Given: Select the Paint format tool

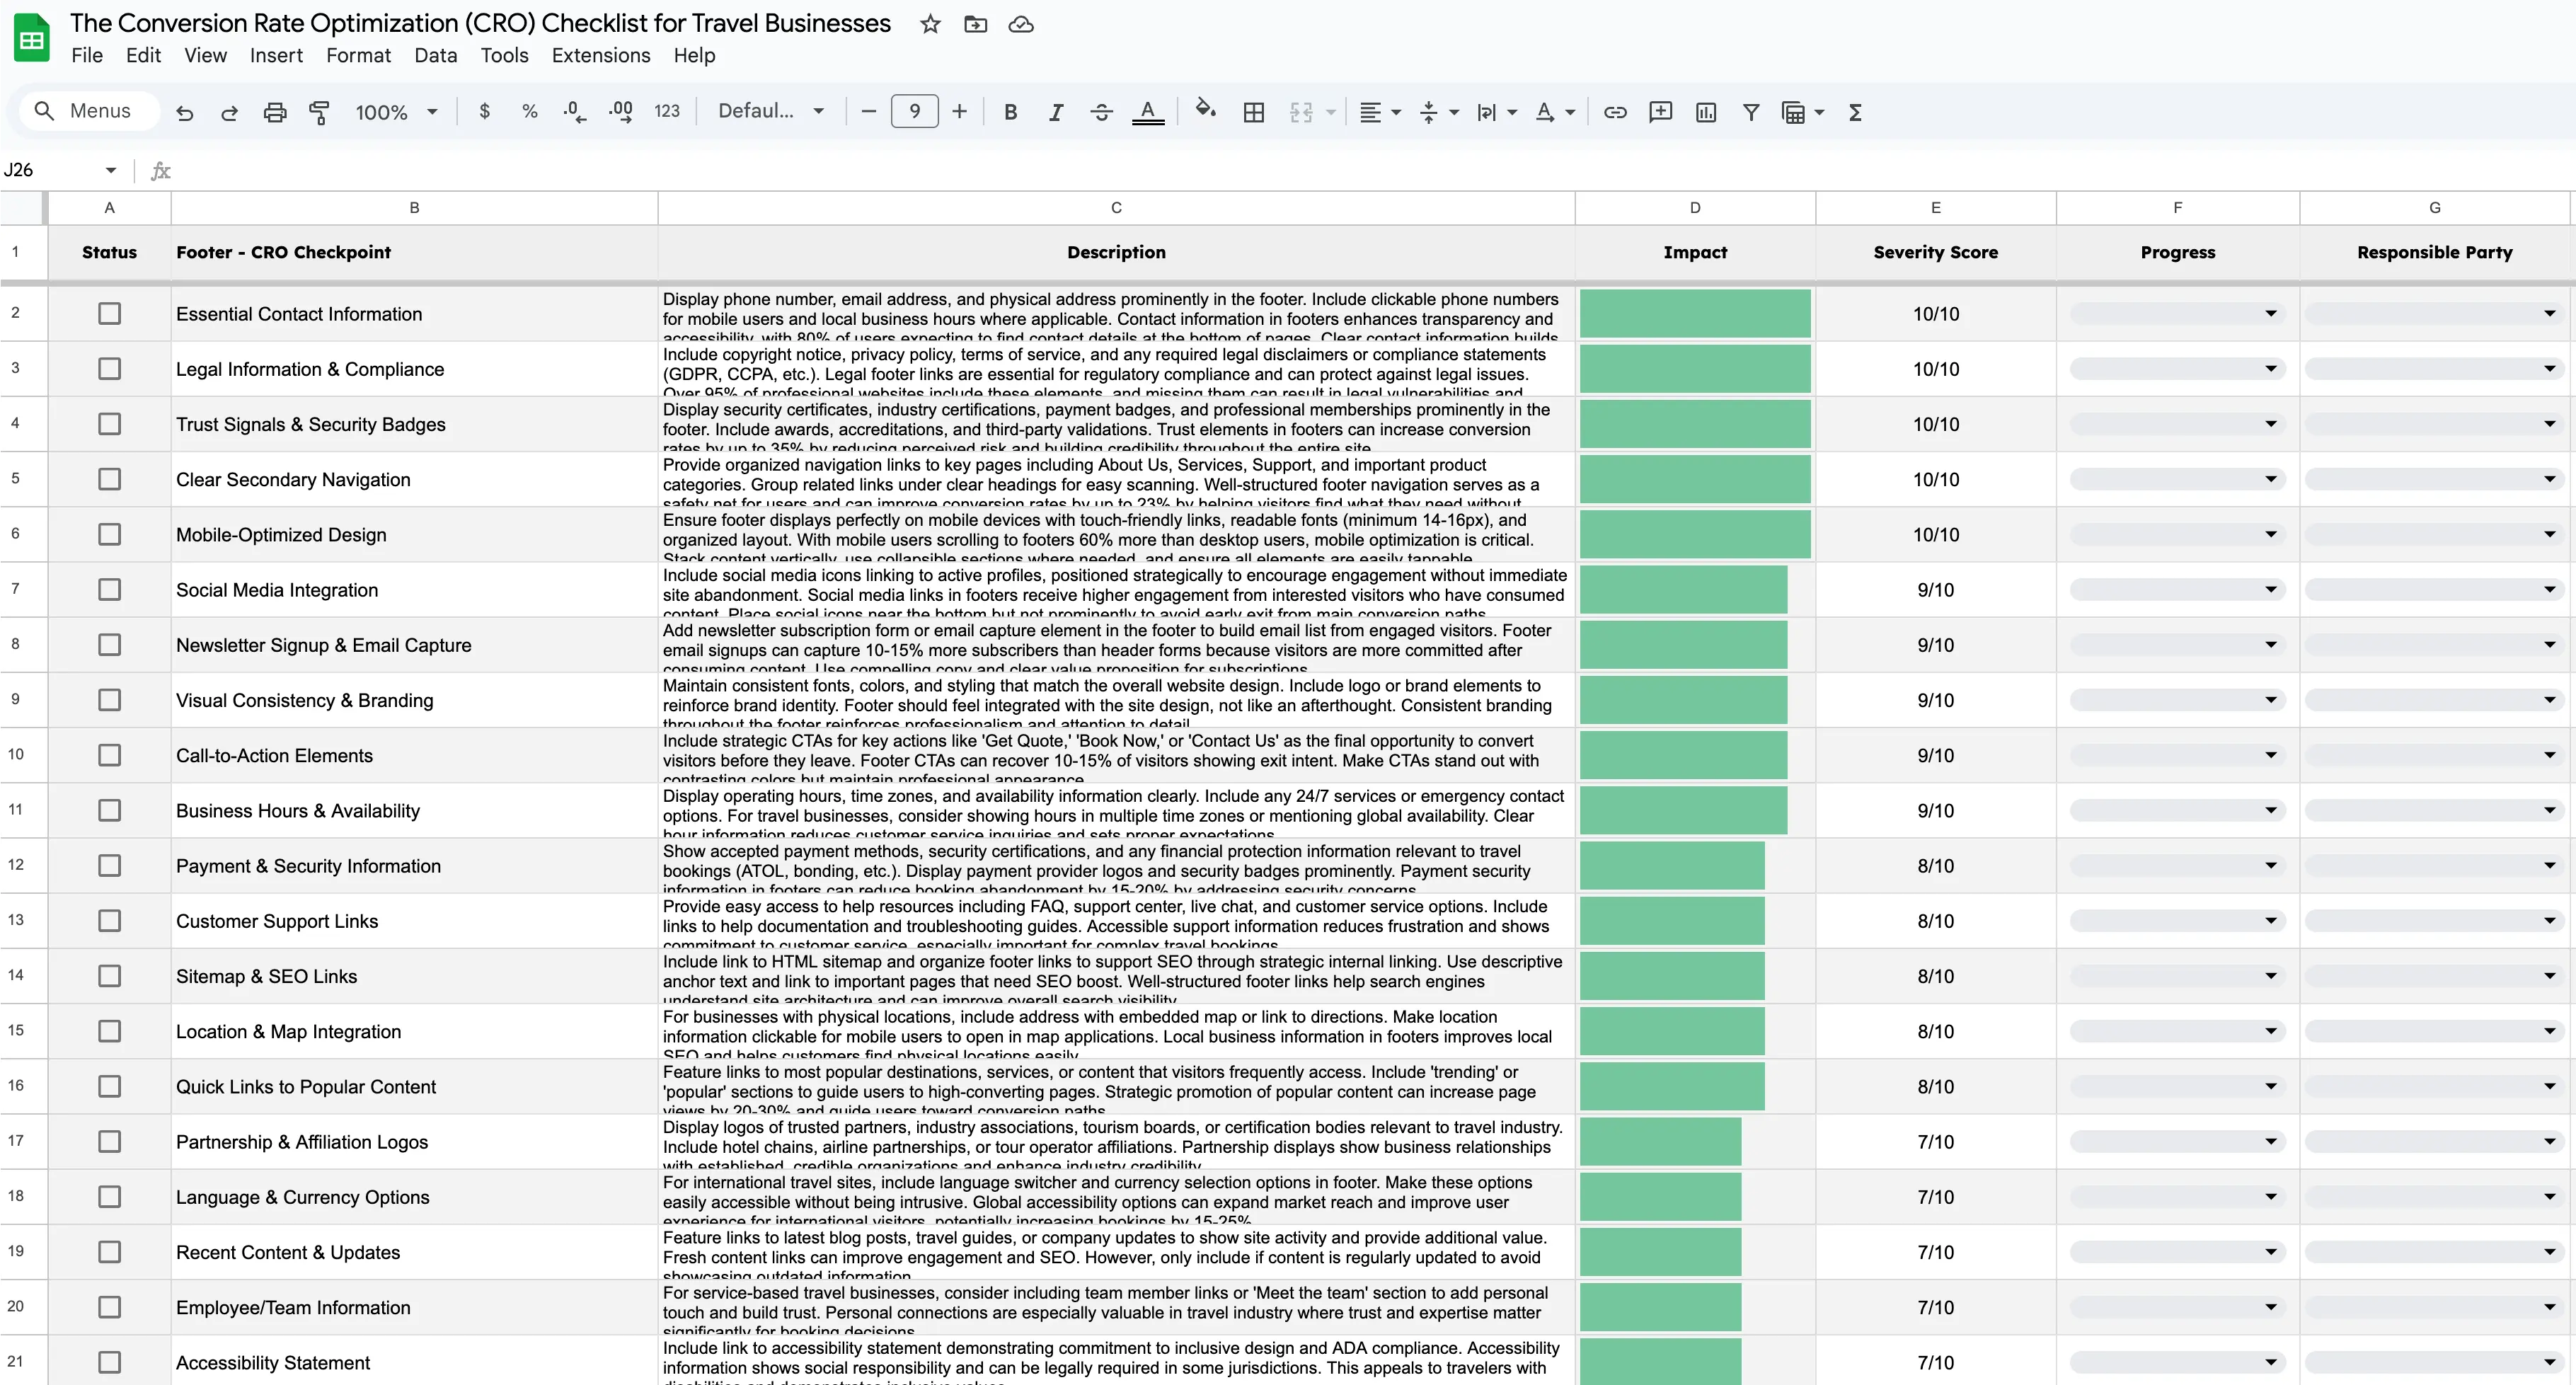Looking at the screenshot, I should pos(319,112).
